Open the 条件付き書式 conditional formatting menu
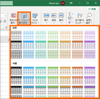100x99 pixels. tap(13, 18)
